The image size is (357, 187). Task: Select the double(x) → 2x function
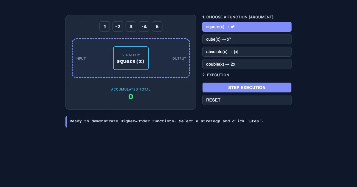(x=247, y=64)
